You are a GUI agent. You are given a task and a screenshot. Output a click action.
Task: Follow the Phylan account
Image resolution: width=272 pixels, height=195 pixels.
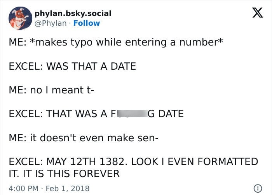click(87, 23)
